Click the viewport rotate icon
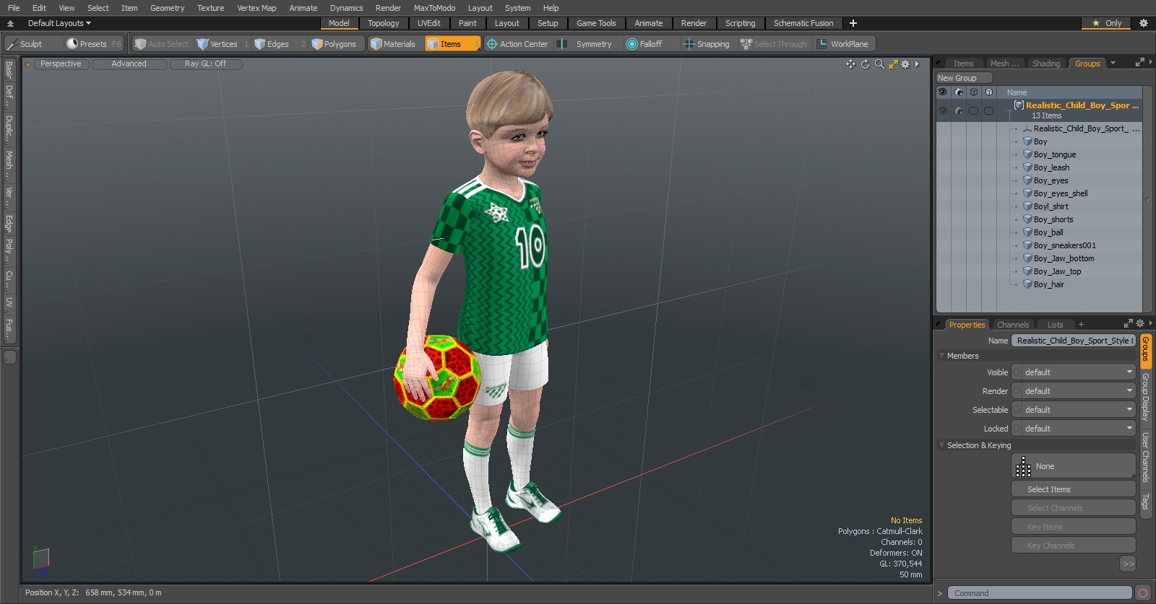The width and height of the screenshot is (1156, 604). (x=865, y=64)
